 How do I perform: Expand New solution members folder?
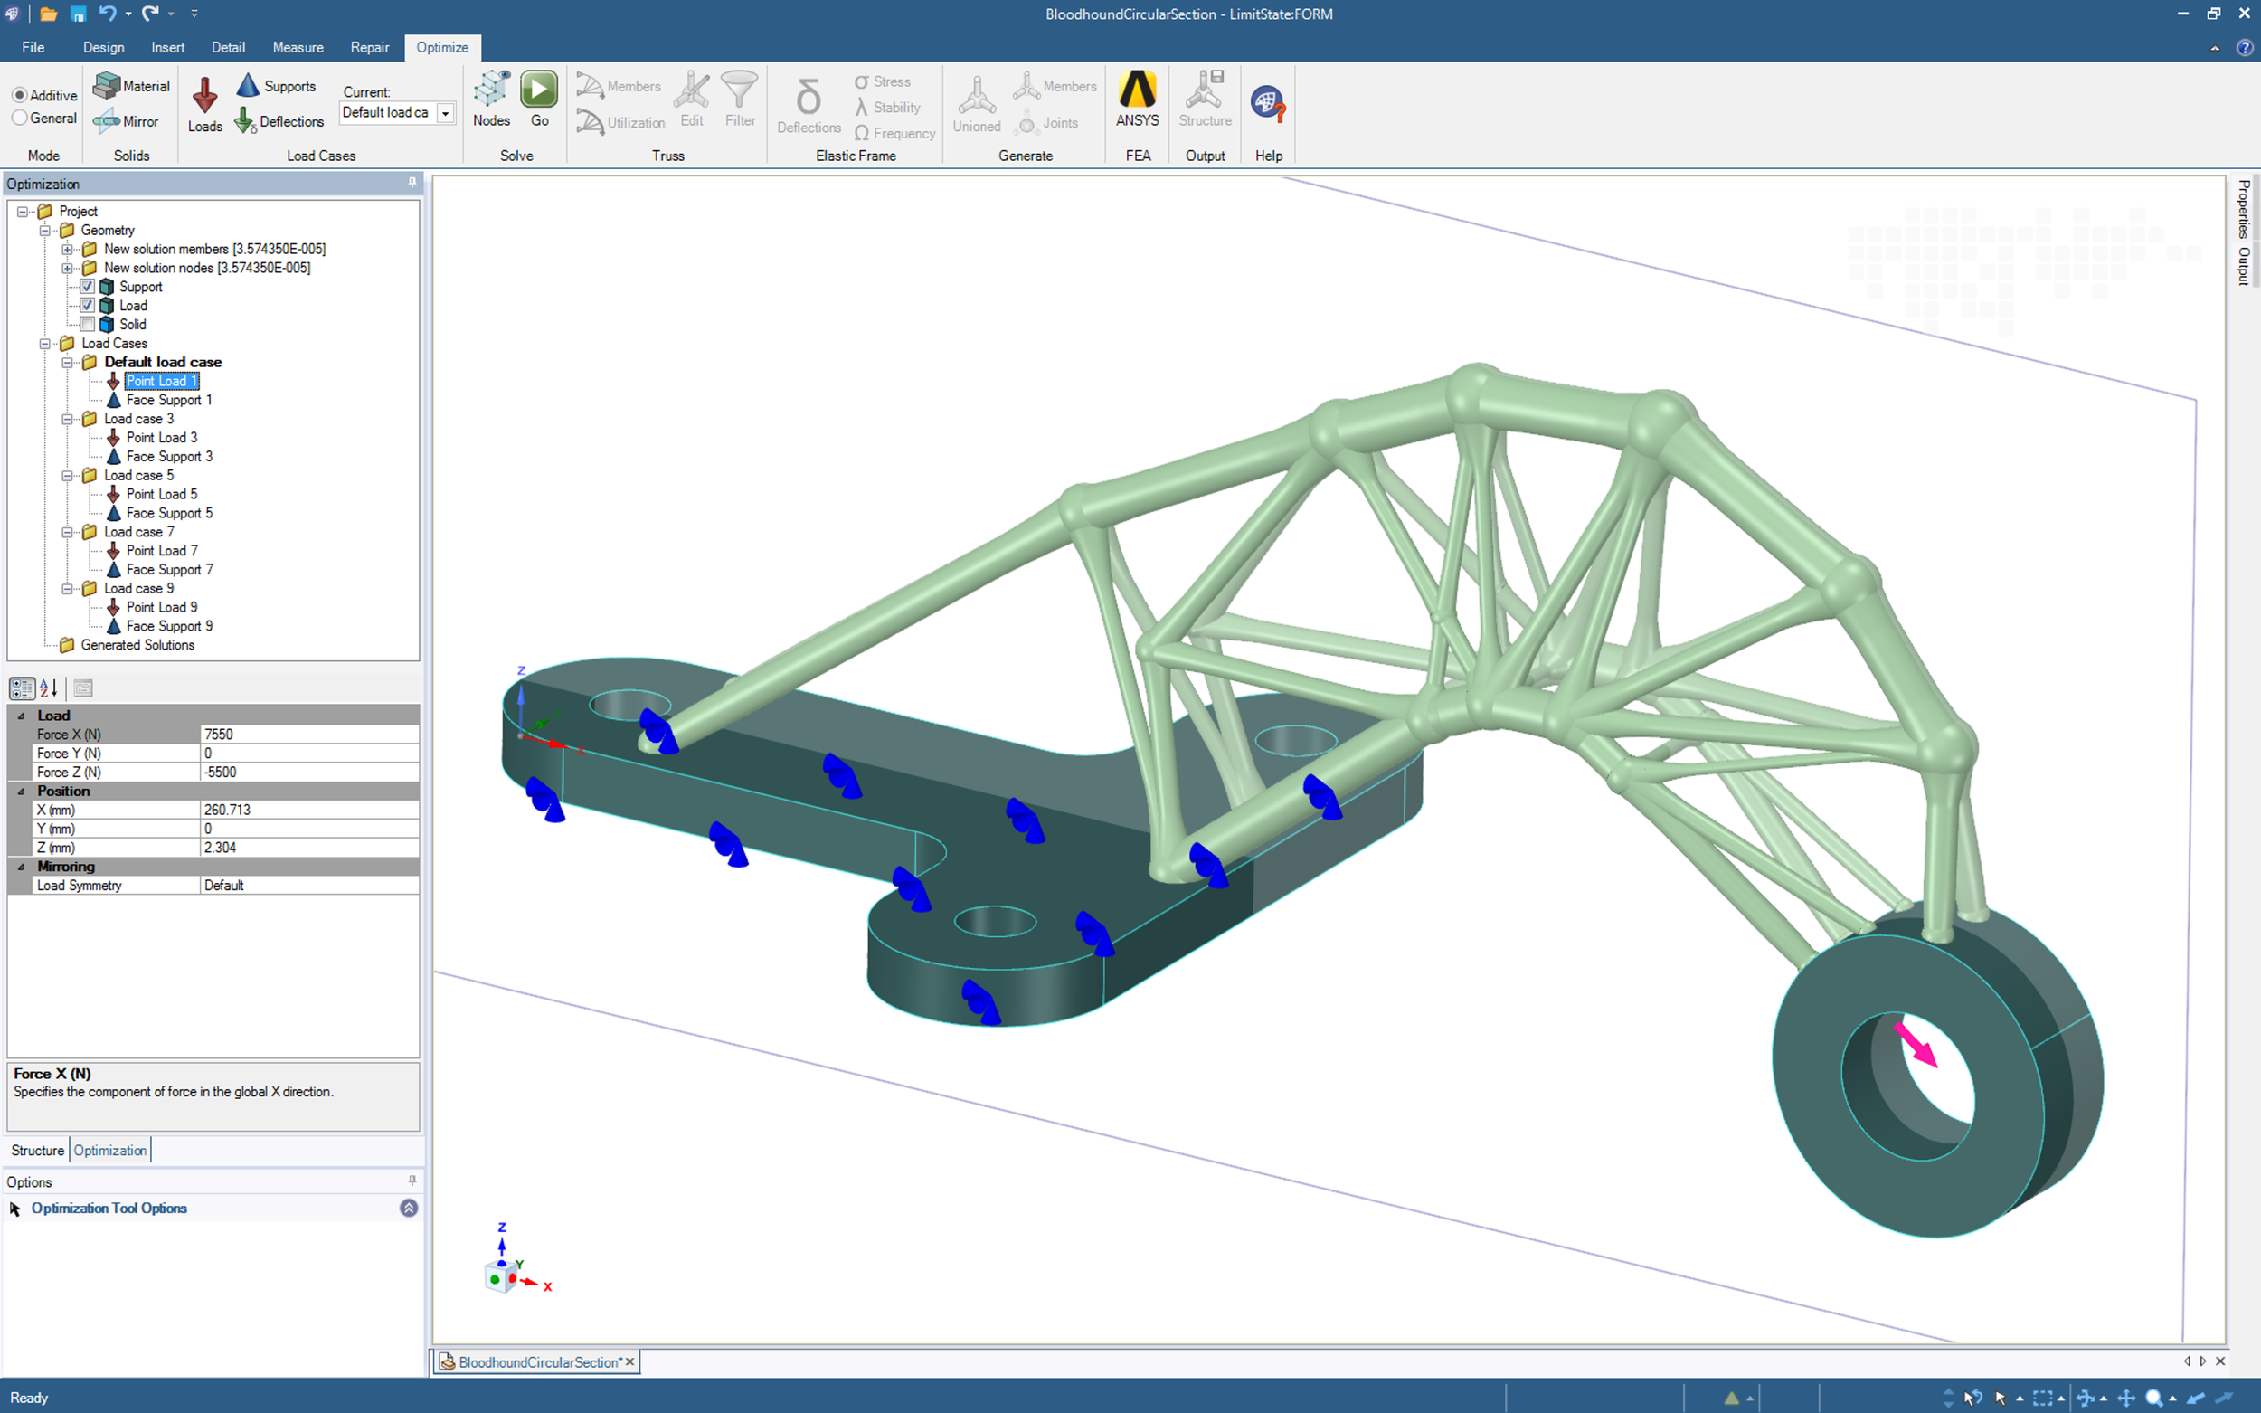point(67,250)
